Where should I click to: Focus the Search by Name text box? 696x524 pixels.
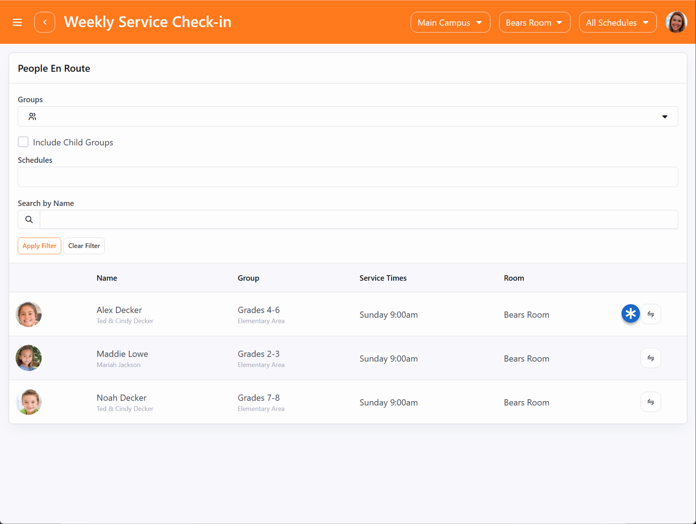point(359,220)
